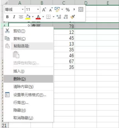Select the Format Painter brush
This screenshot has height=128, width=119.
pyautogui.click(x=73, y=17)
